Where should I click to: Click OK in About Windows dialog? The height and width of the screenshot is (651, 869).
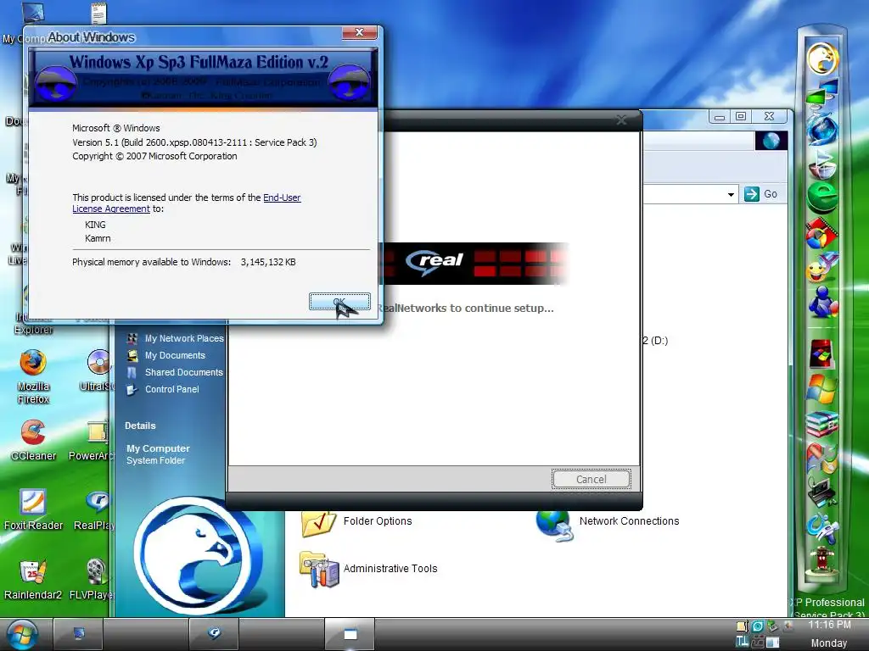coord(339,302)
